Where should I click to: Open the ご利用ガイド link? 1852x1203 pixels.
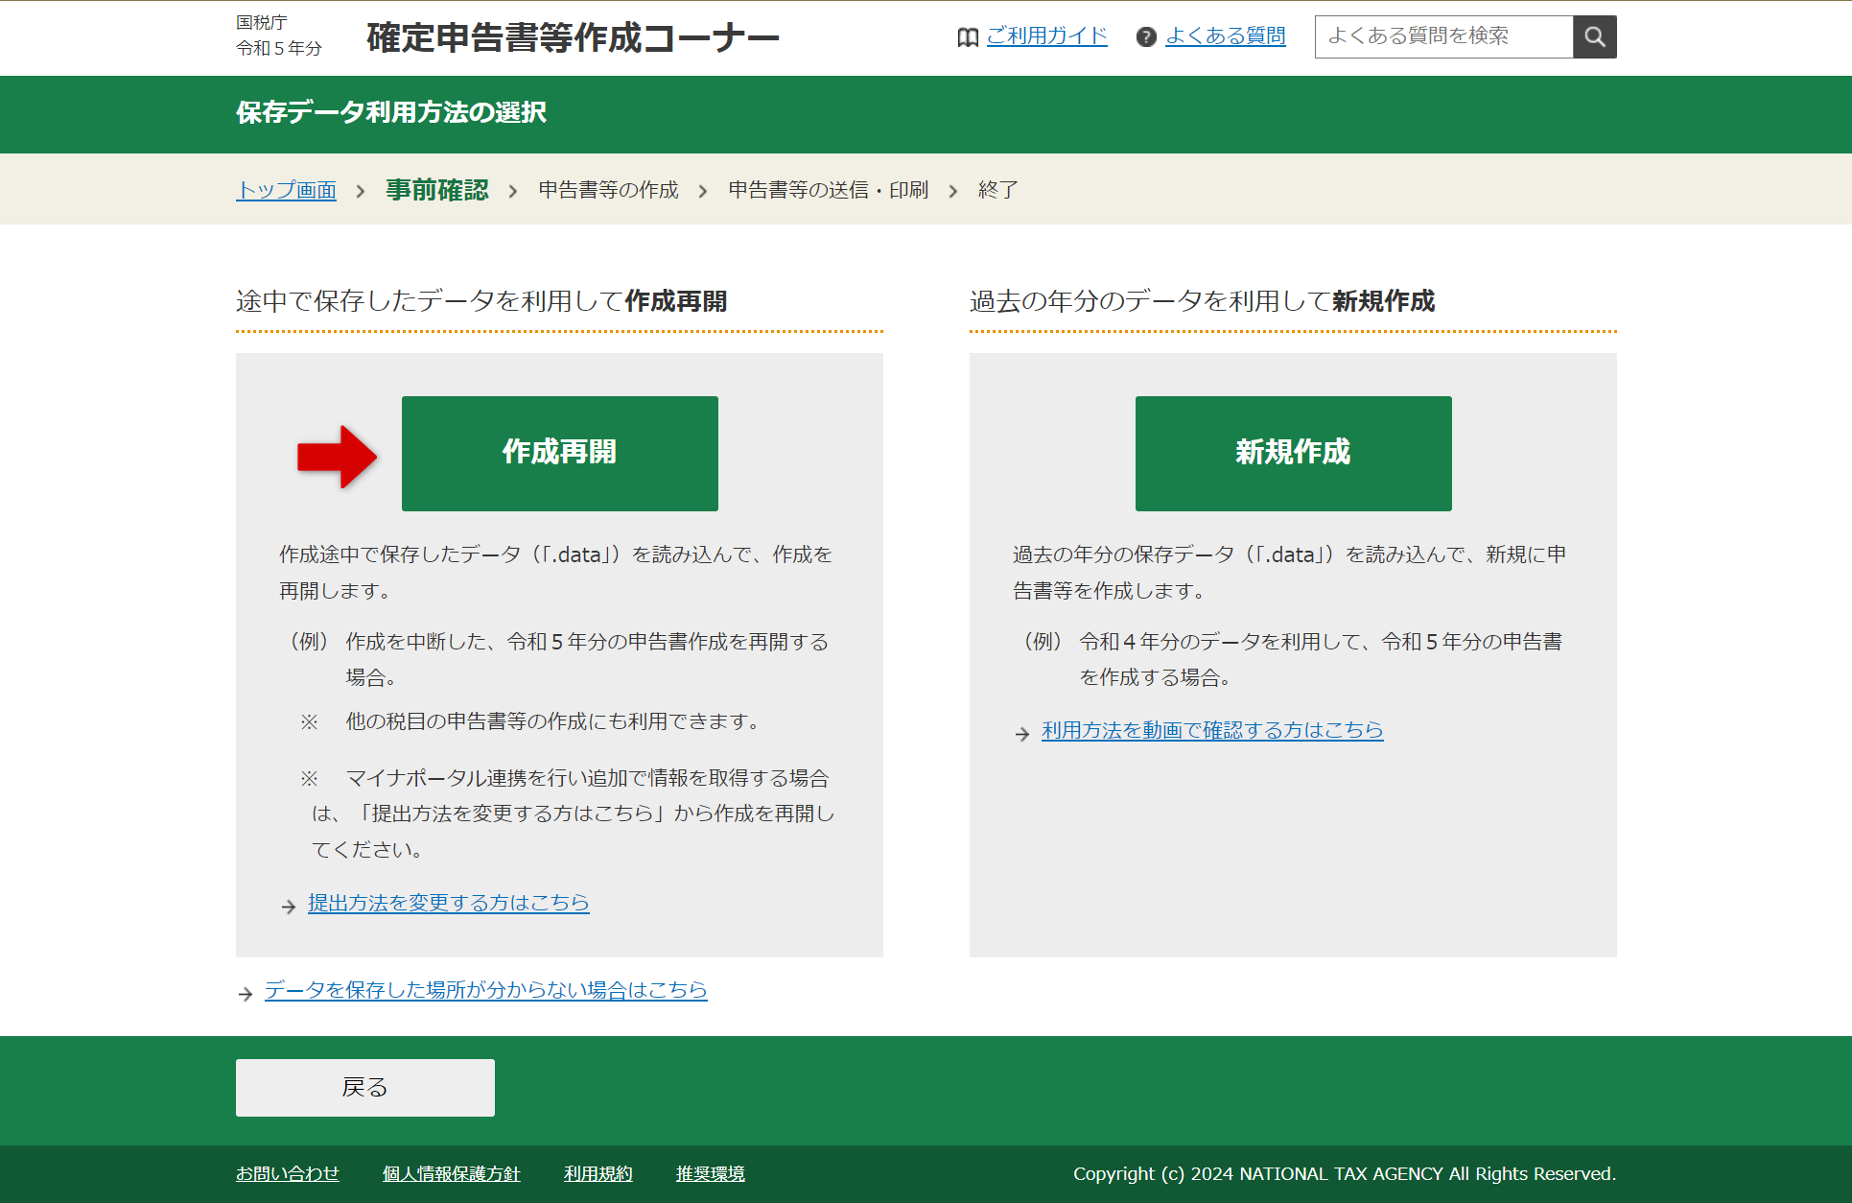(x=1046, y=36)
